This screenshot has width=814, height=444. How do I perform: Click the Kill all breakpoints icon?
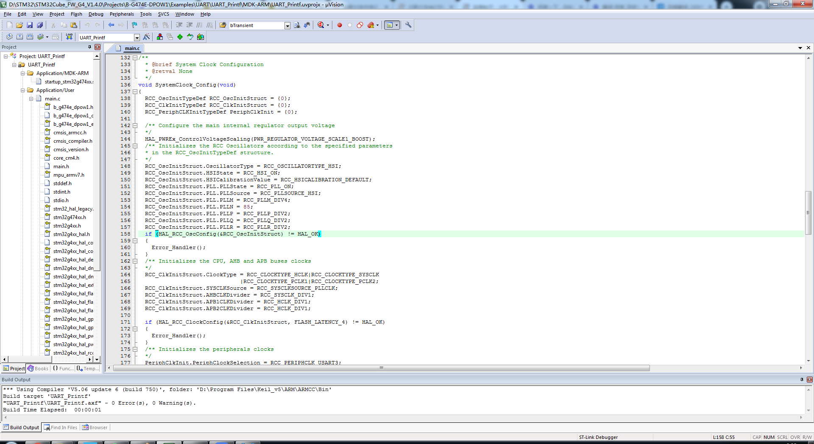coord(371,25)
